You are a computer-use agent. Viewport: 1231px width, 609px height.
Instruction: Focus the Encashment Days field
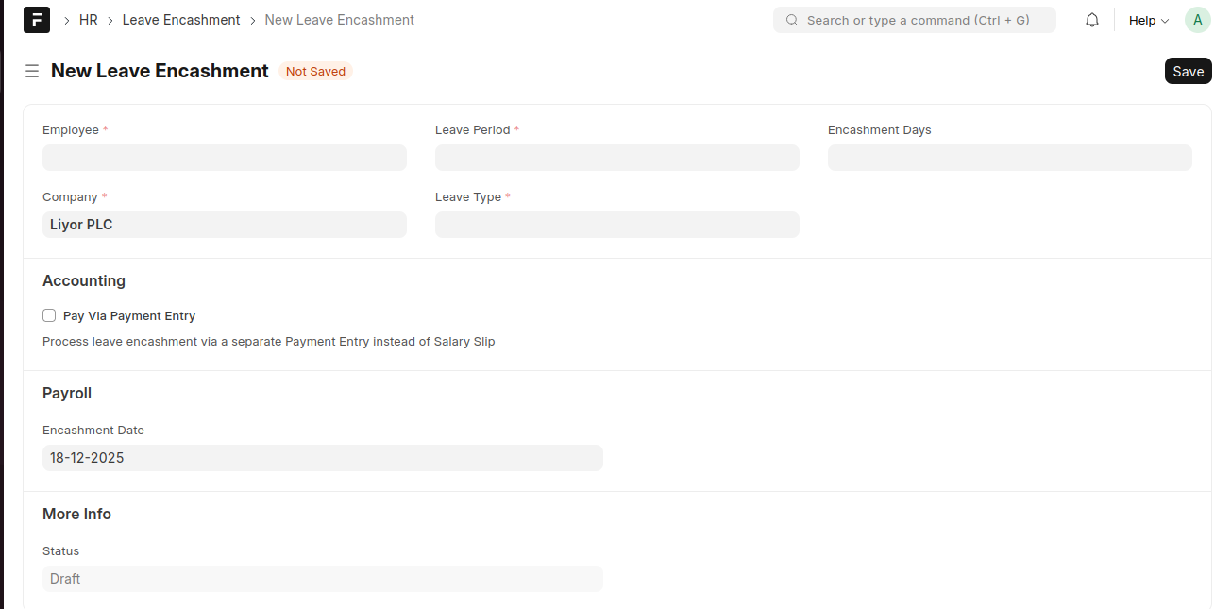(x=1009, y=157)
